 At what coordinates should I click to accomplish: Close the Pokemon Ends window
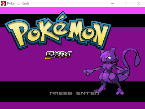(138, 3)
